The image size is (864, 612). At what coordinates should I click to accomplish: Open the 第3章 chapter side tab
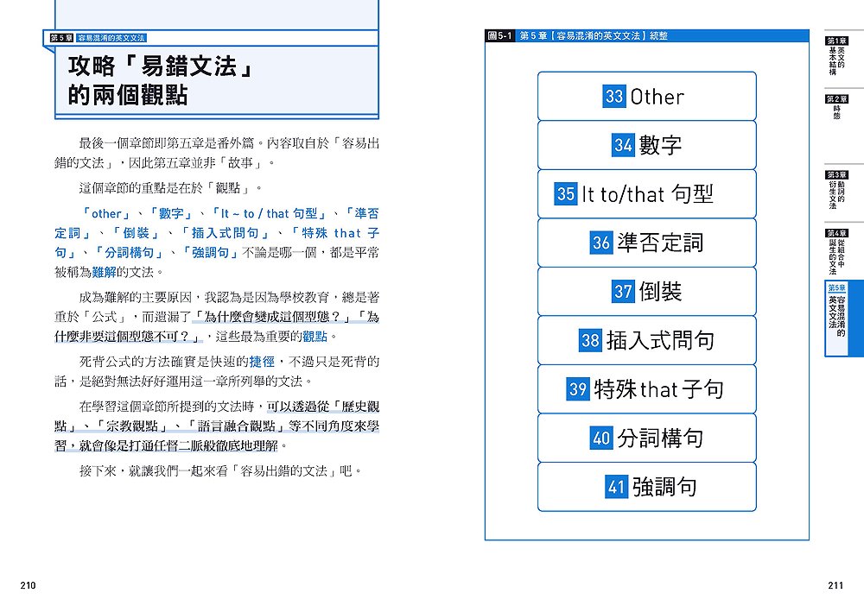click(x=835, y=191)
